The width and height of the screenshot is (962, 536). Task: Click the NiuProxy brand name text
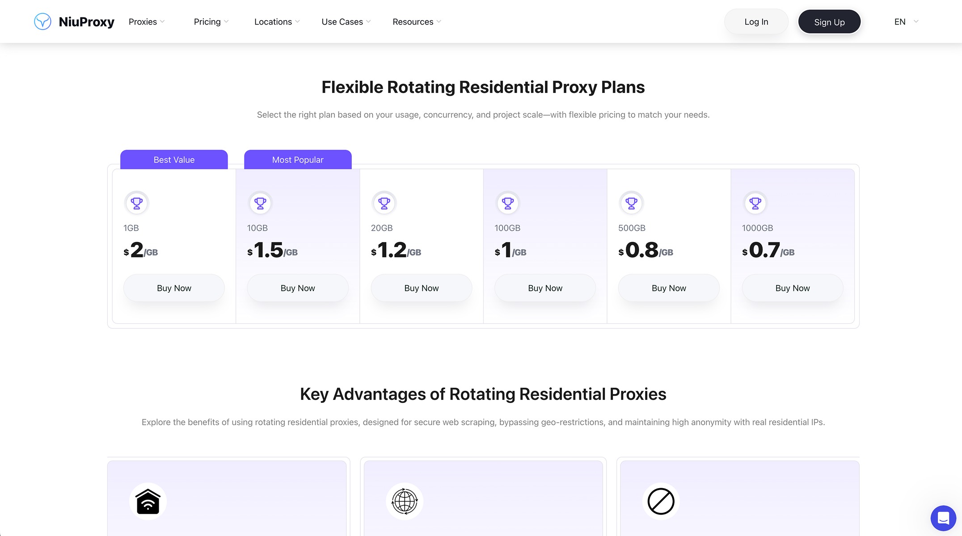point(87,22)
